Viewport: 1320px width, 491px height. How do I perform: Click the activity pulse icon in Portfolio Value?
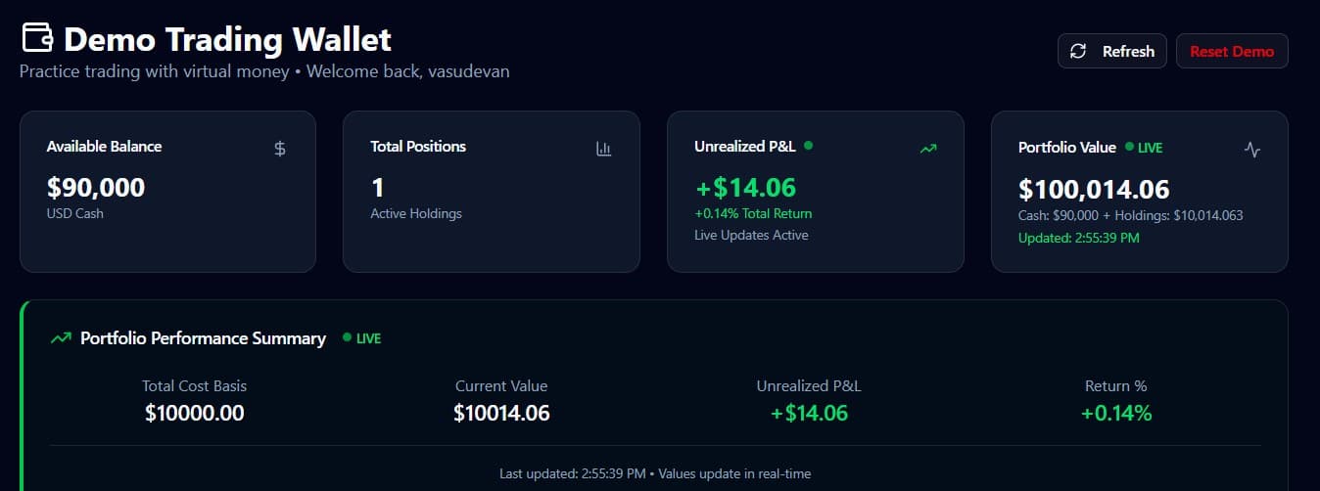coord(1251,150)
